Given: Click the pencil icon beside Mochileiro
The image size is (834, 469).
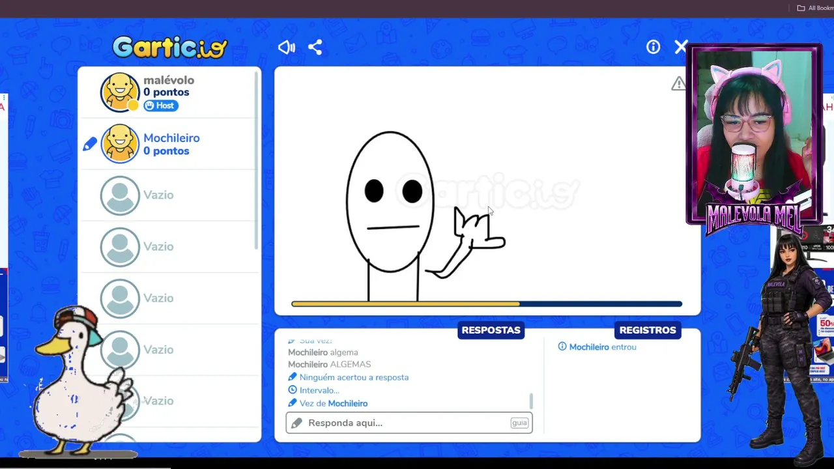Looking at the screenshot, I should tap(89, 145).
